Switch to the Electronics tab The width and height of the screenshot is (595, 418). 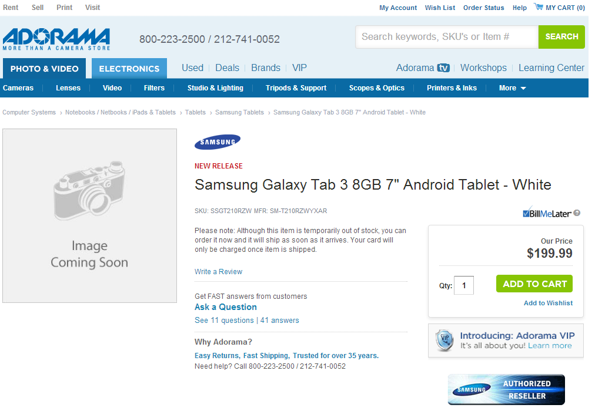(129, 69)
